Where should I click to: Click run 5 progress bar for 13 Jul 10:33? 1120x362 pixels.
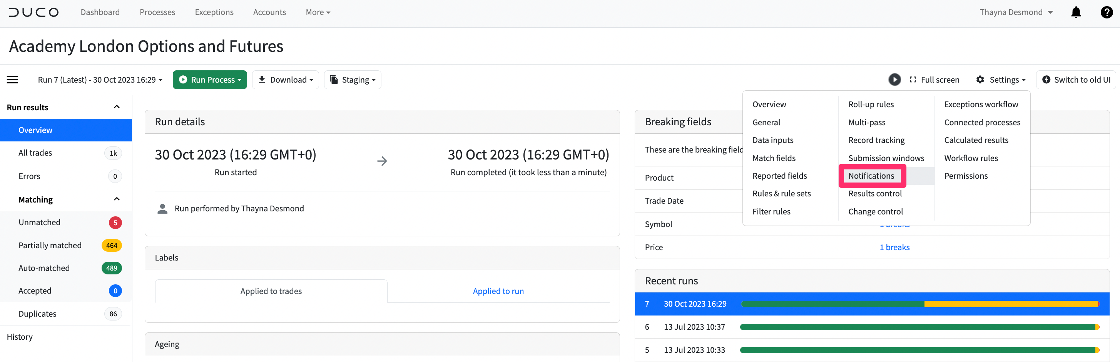pos(920,350)
